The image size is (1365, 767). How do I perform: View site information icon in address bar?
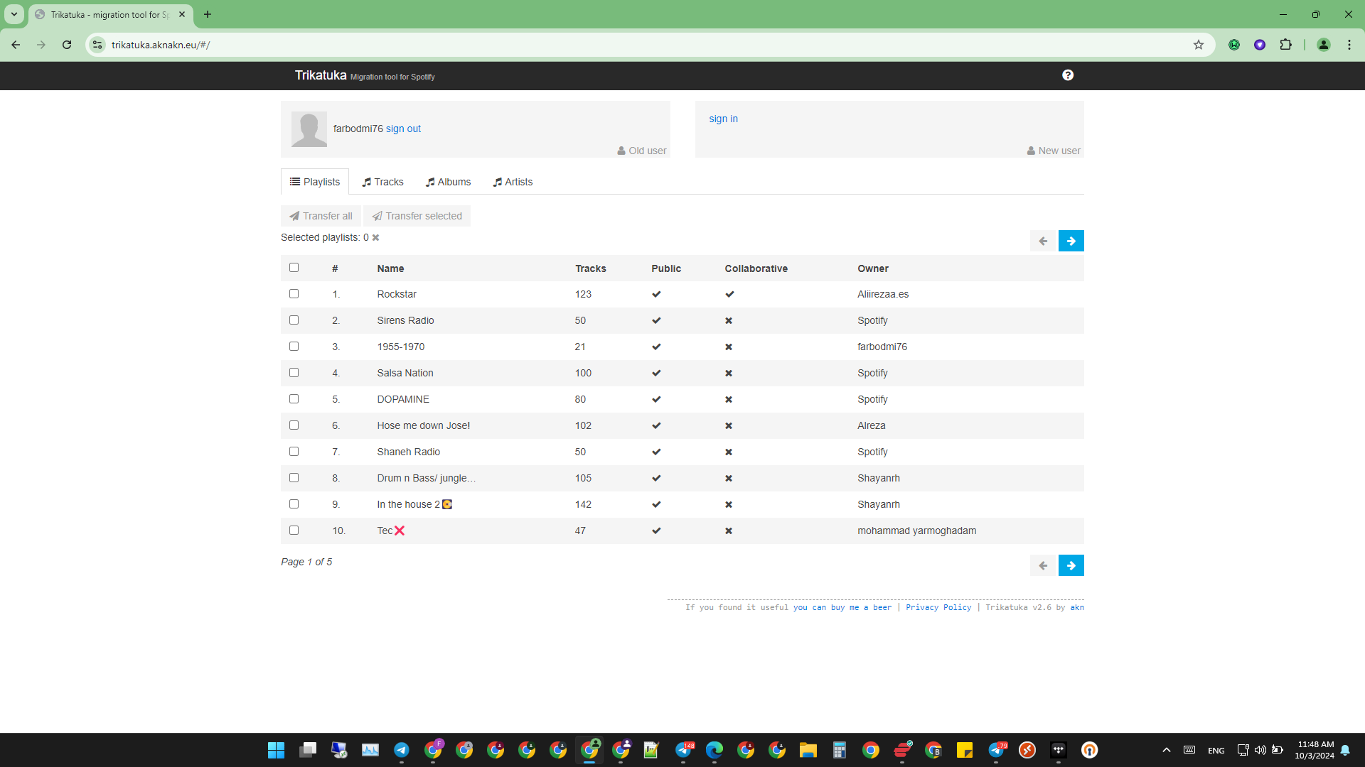pyautogui.click(x=97, y=45)
